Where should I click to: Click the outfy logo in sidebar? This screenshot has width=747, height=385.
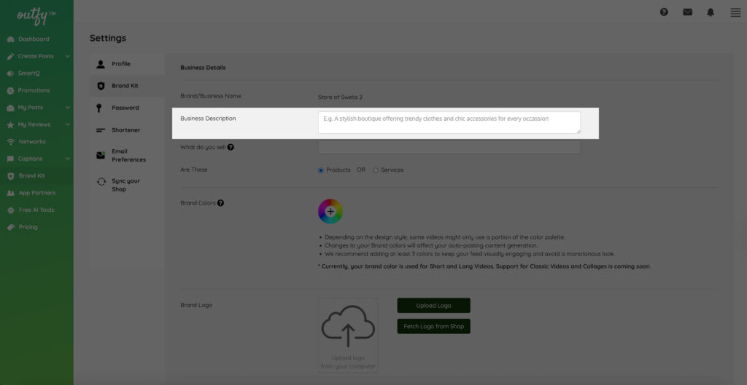point(36,15)
